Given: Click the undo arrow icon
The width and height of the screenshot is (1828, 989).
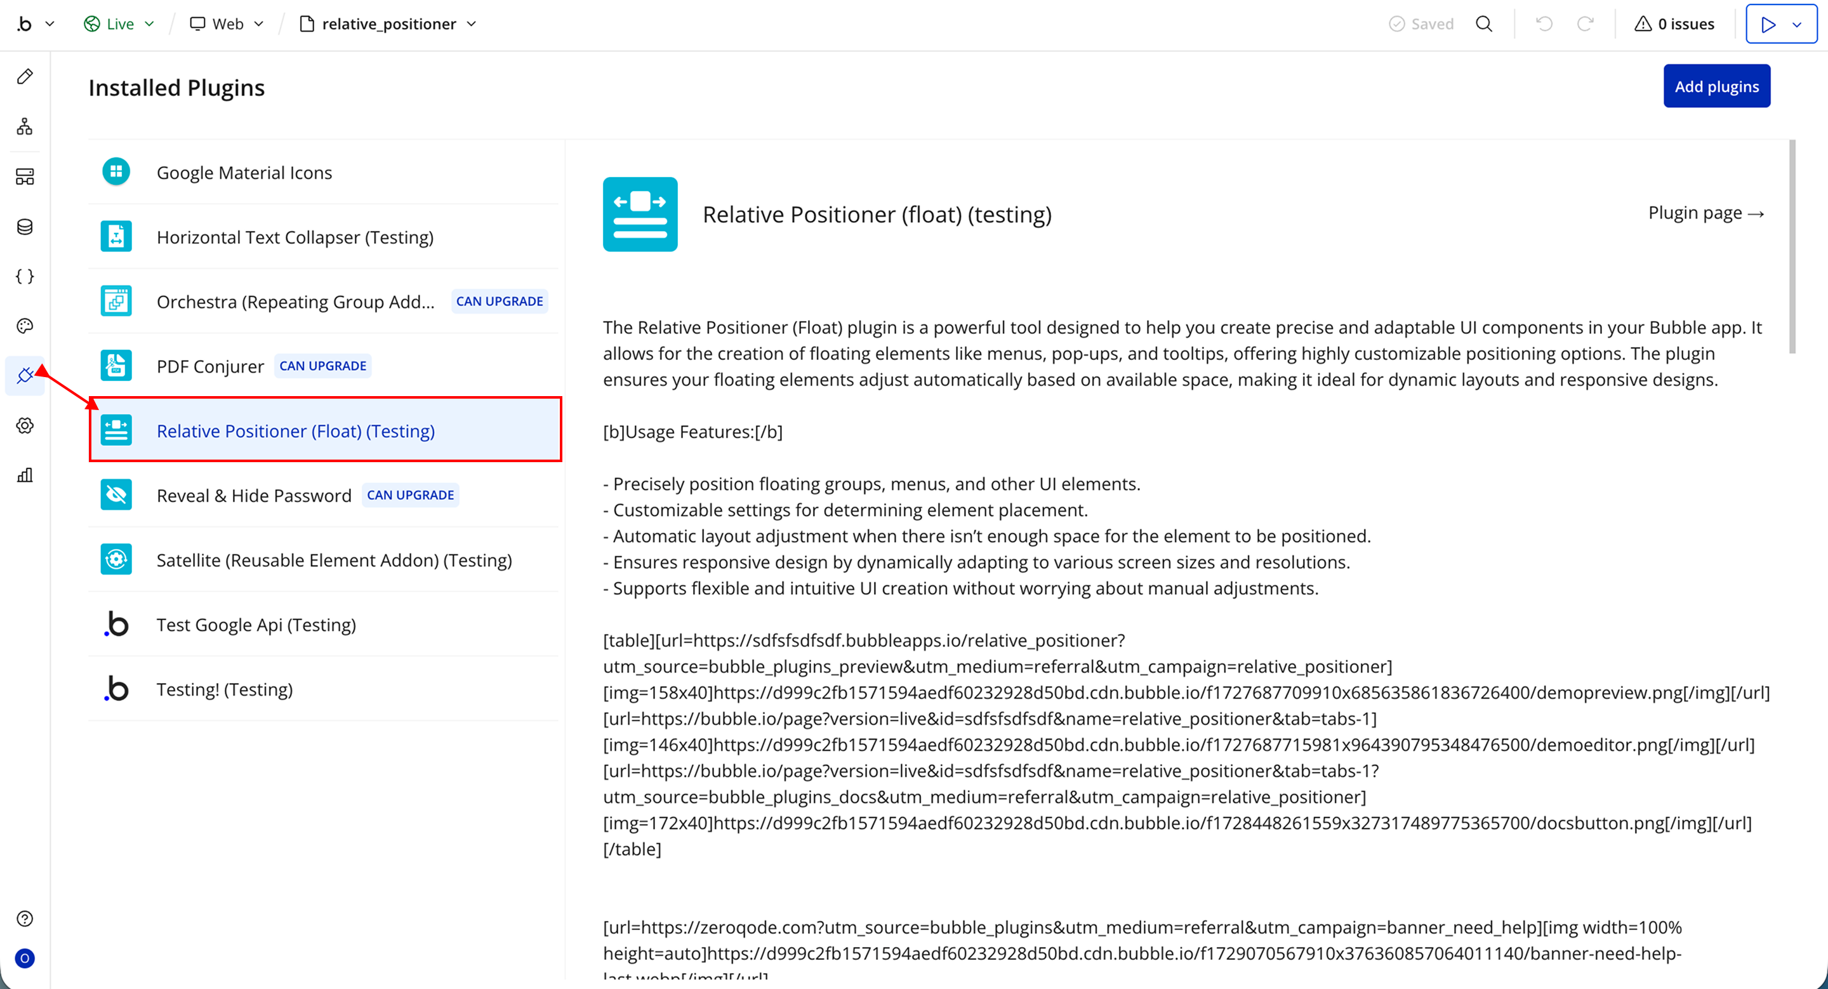Looking at the screenshot, I should 1544,24.
